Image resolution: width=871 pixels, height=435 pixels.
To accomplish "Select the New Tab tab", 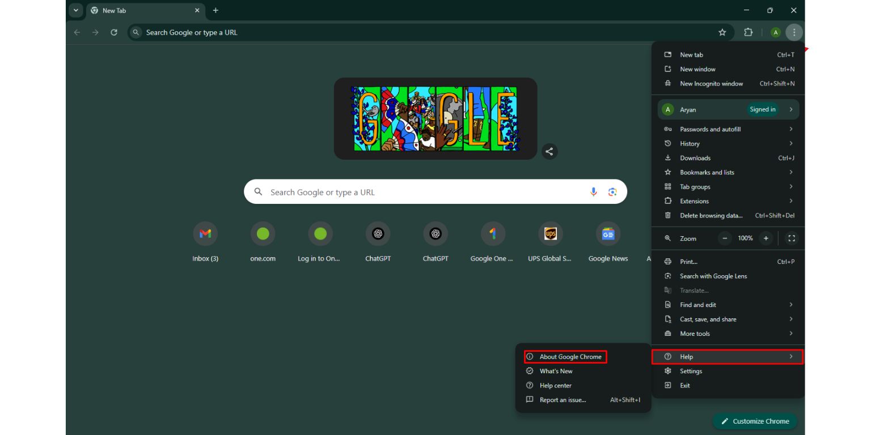I will [x=146, y=11].
